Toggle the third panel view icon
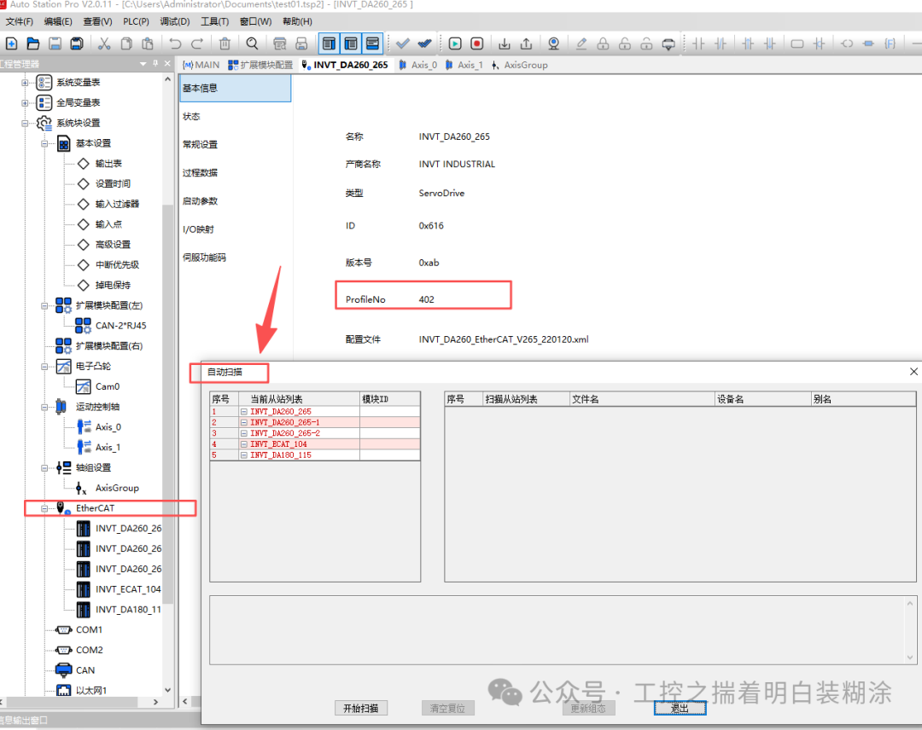 click(372, 43)
